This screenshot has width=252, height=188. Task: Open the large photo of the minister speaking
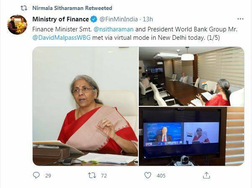pyautogui.click(x=85, y=106)
